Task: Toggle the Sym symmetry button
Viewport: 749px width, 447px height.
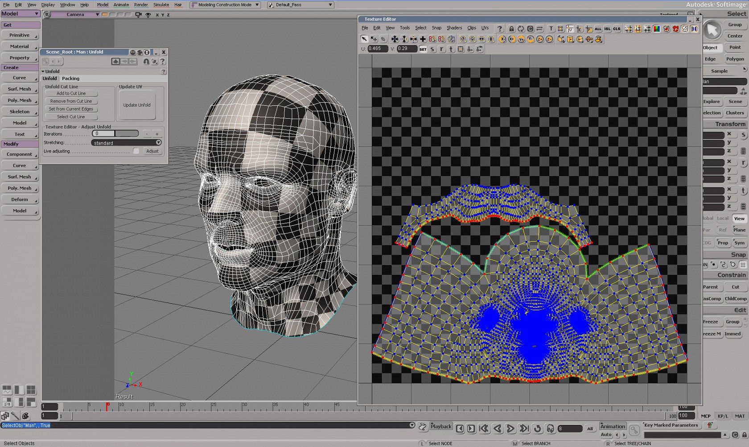Action: (x=739, y=243)
